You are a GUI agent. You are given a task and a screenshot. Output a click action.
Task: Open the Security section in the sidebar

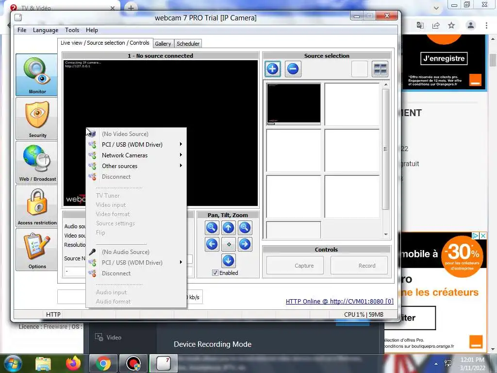click(x=37, y=119)
